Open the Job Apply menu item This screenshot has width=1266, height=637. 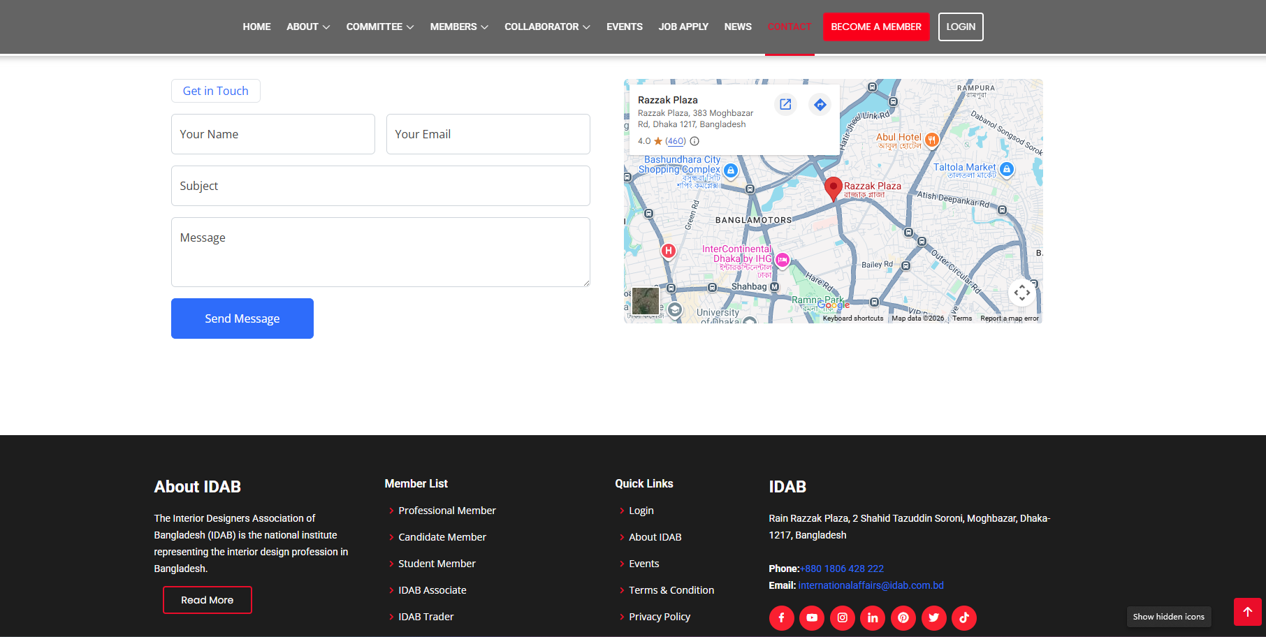click(683, 27)
